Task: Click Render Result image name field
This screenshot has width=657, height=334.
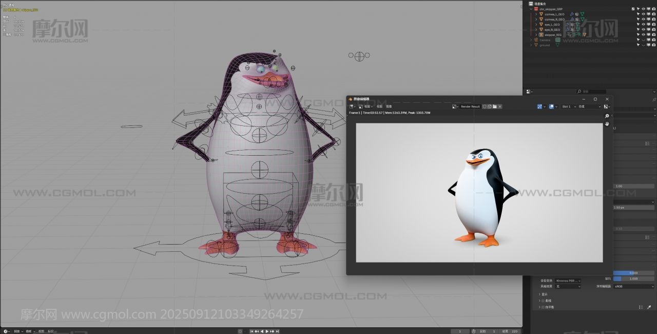Action: [x=470, y=106]
